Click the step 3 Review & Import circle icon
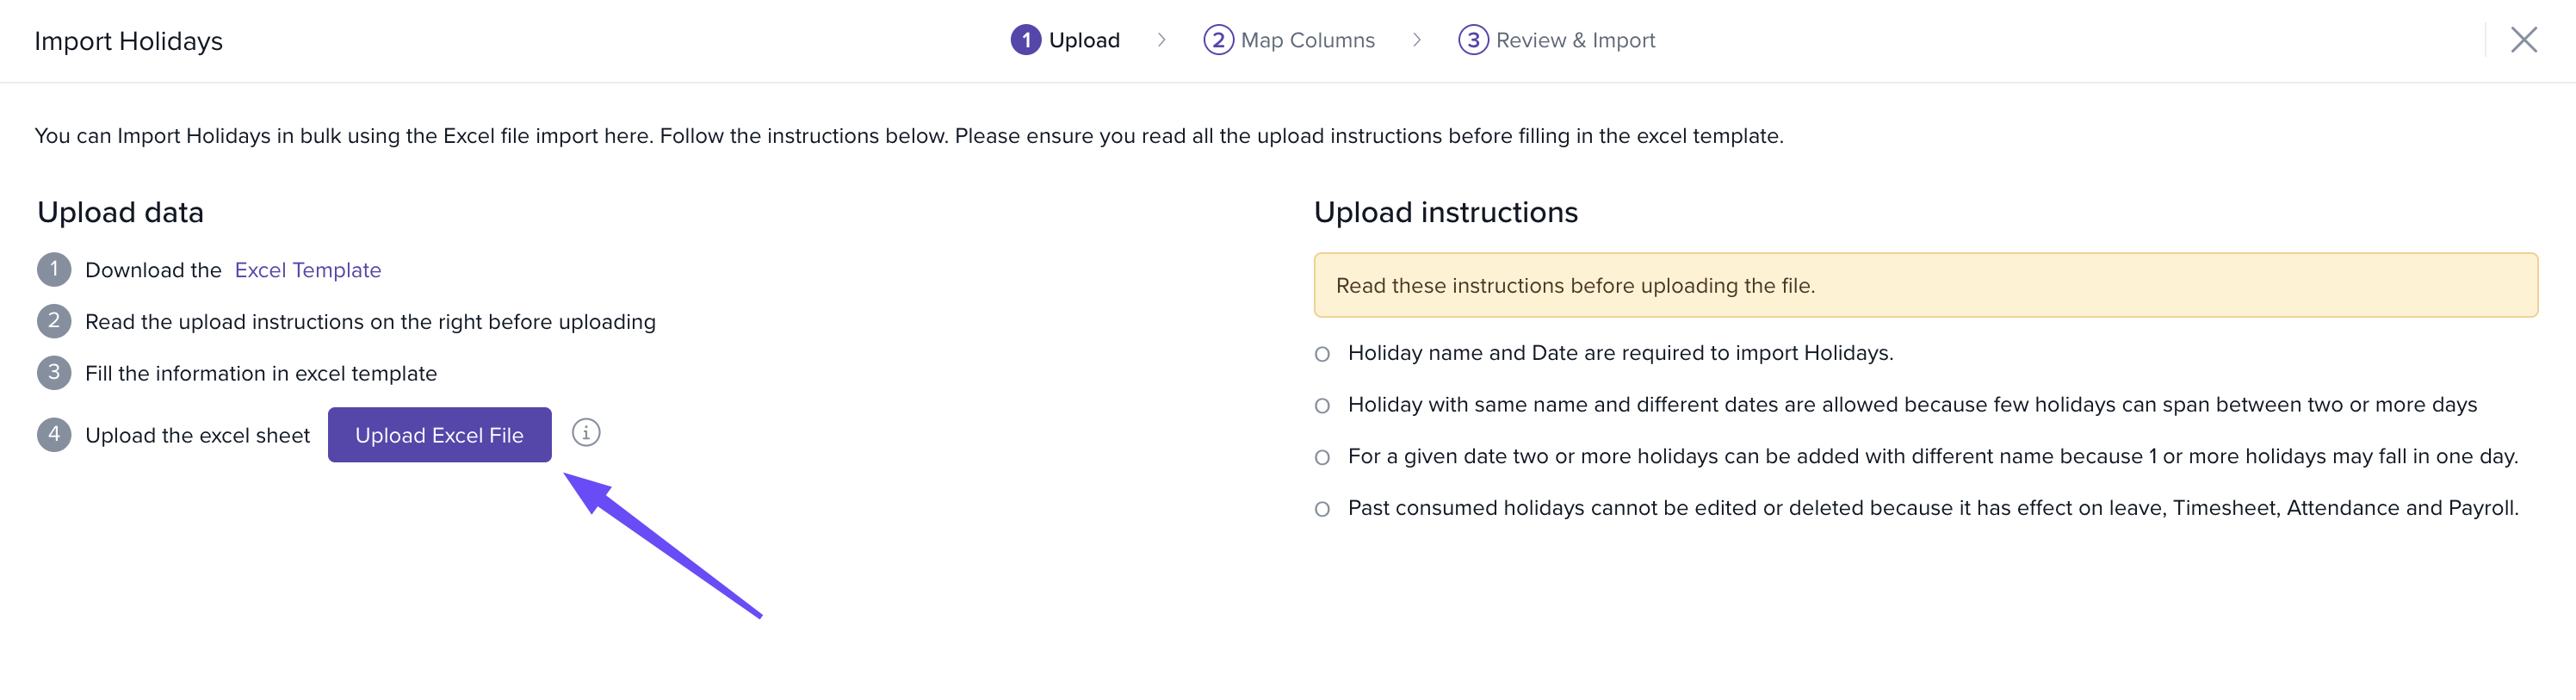 (1472, 40)
